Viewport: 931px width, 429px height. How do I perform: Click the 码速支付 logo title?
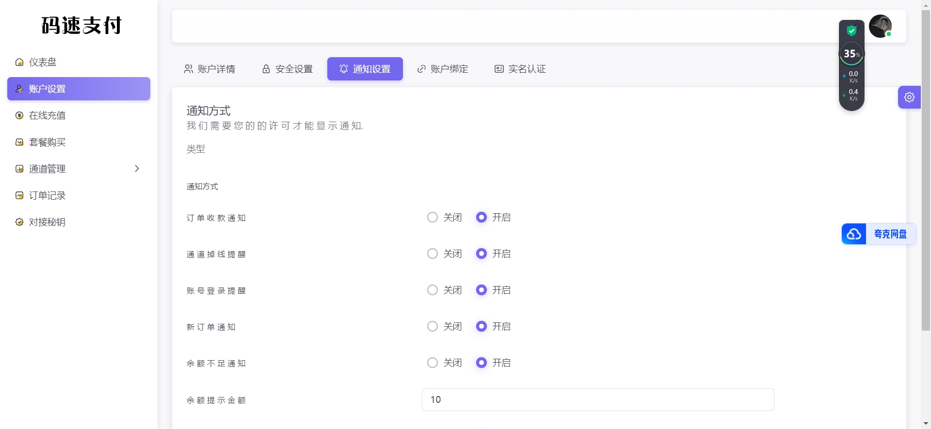(81, 25)
